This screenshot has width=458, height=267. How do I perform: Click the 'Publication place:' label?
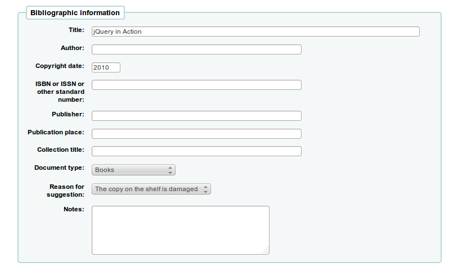56,132
